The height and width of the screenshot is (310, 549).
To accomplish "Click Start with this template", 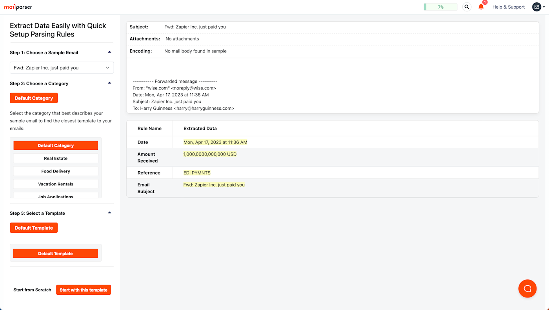I will [x=84, y=290].
